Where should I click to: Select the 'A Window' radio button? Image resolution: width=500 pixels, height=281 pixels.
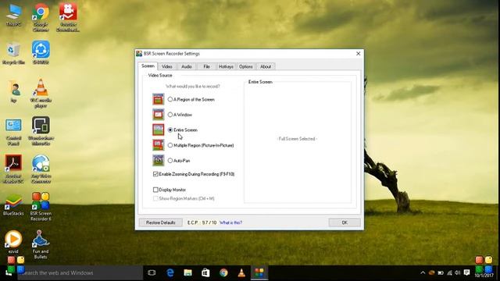click(170, 115)
